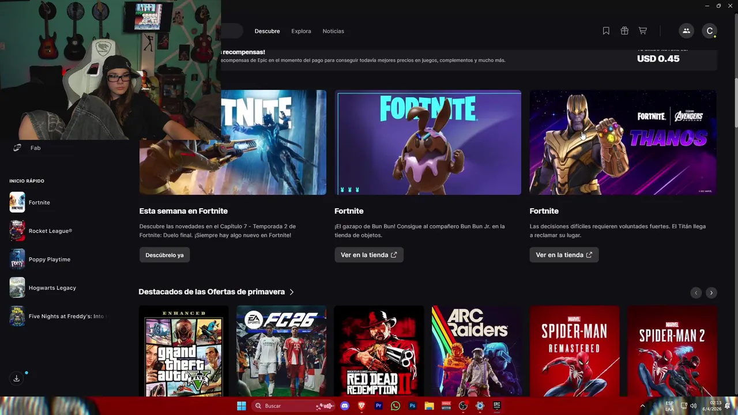Open the profile avatar labeled C
Viewport: 738px width, 415px height.
(x=710, y=31)
